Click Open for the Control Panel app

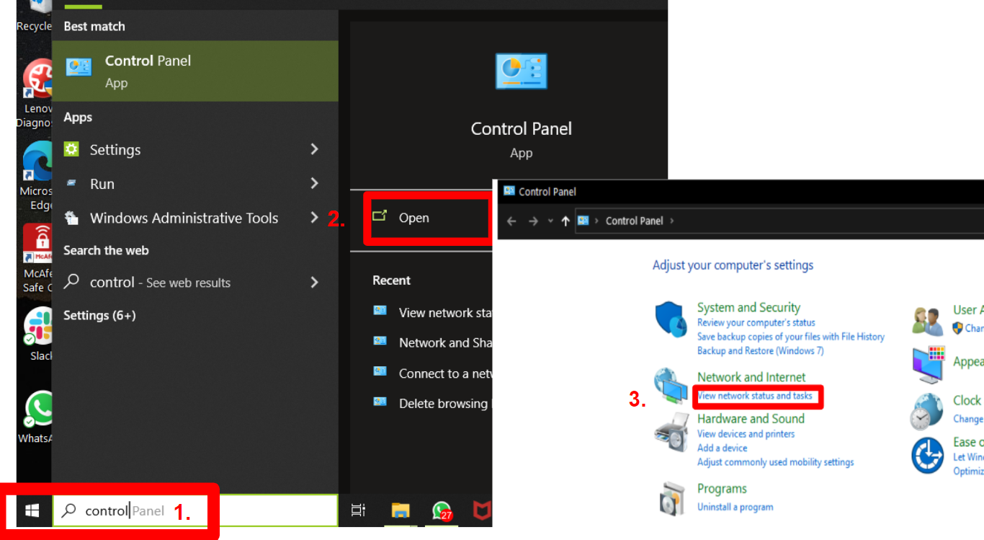click(x=413, y=218)
